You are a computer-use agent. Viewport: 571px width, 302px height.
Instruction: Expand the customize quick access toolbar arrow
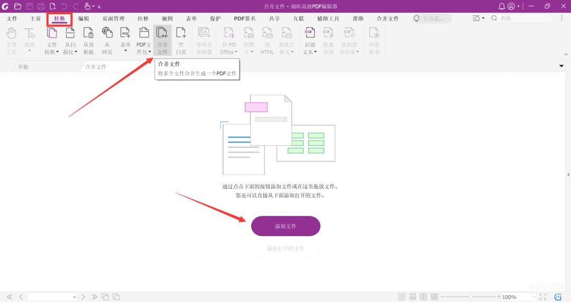coord(99,6)
